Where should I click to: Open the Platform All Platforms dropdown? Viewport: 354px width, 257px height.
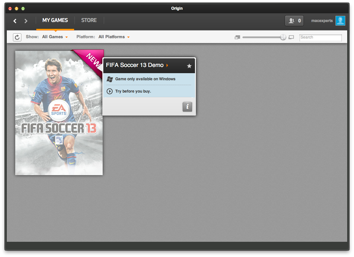114,37
